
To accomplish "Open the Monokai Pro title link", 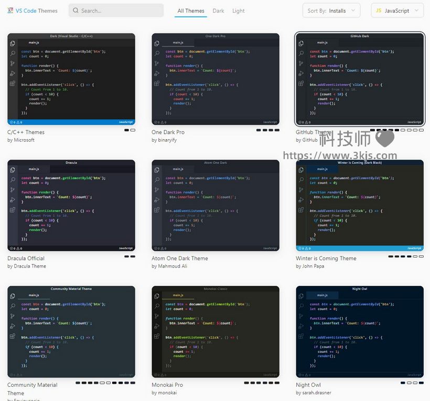I will 167,385.
